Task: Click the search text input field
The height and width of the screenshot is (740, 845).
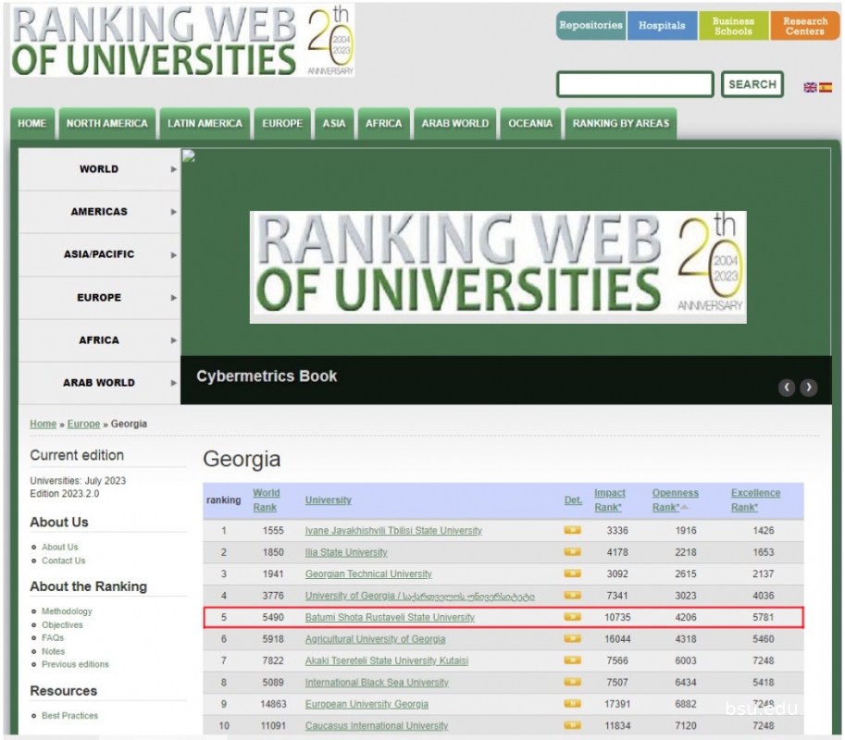Action: tap(634, 84)
